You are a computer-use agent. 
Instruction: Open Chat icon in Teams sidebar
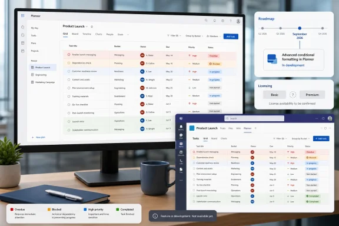click(181, 136)
